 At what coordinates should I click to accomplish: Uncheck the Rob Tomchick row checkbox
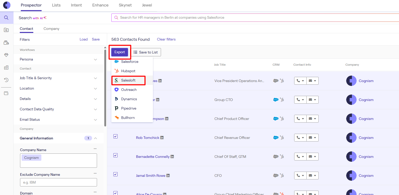[115, 136]
